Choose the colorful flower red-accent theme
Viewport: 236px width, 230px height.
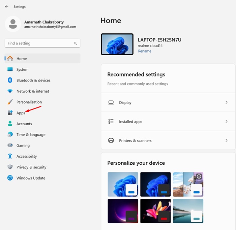coord(155,211)
